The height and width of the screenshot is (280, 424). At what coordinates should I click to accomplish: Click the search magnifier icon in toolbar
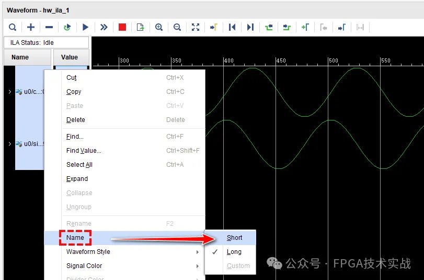13,27
